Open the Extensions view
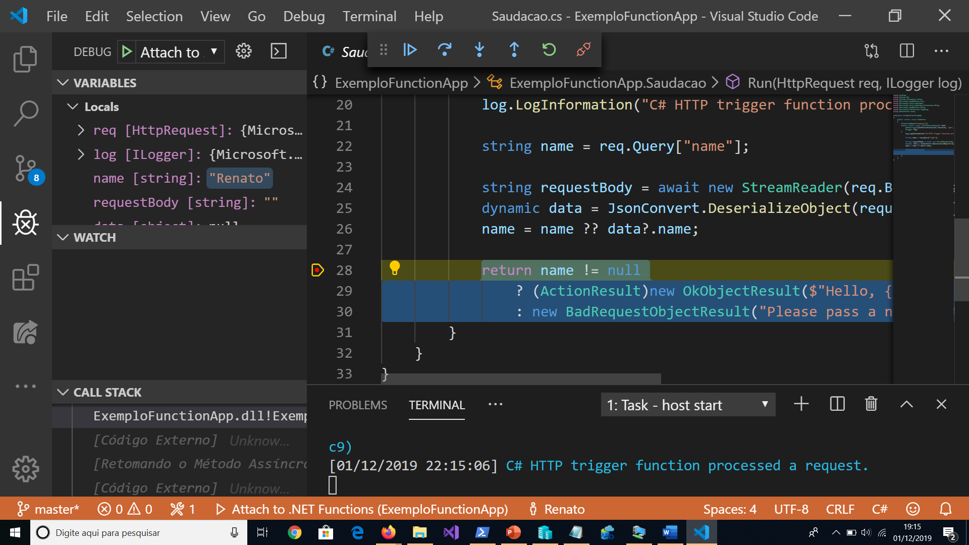969x545 pixels. click(25, 277)
